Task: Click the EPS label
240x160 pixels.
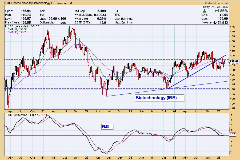Action: click(118, 15)
